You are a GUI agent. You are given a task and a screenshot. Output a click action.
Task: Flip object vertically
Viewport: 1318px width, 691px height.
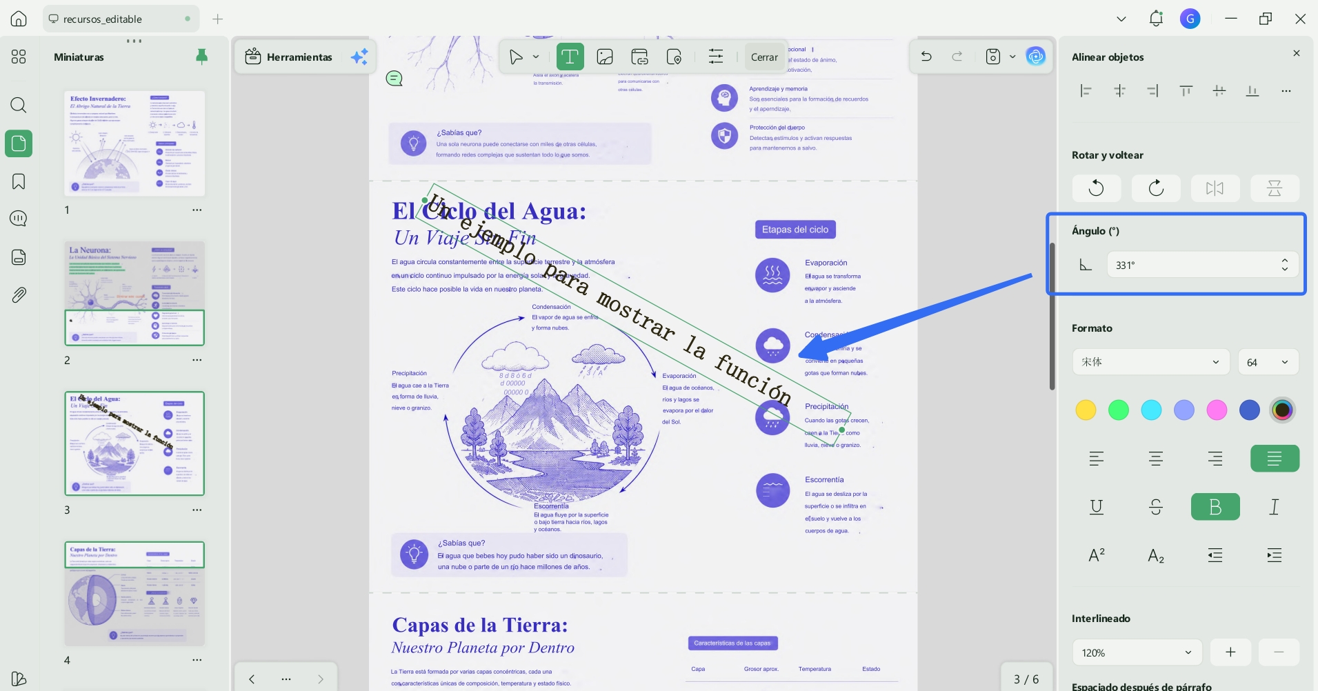1275,188
